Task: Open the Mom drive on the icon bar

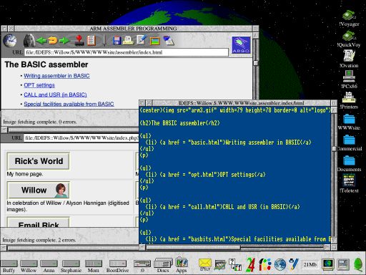Action: (x=94, y=266)
